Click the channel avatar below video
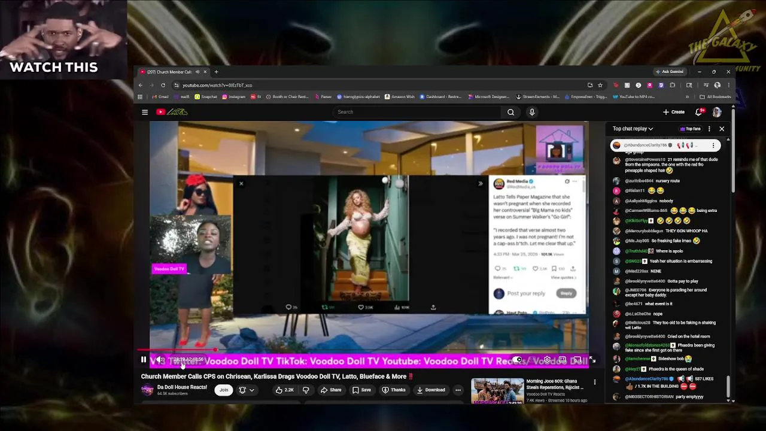This screenshot has width=766, height=431. point(147,390)
